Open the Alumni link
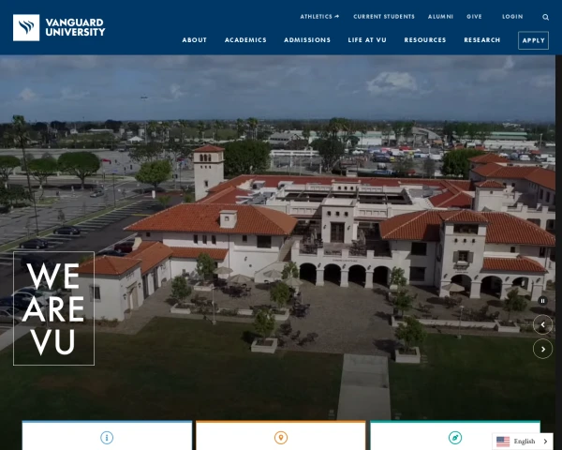Viewport: 562px width, 450px height. pos(440,17)
